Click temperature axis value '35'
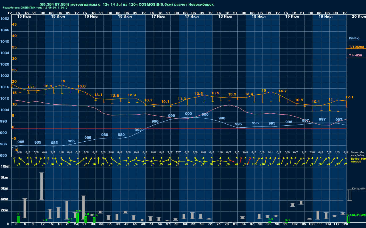The height and width of the screenshot is (228, 366). 14,47
